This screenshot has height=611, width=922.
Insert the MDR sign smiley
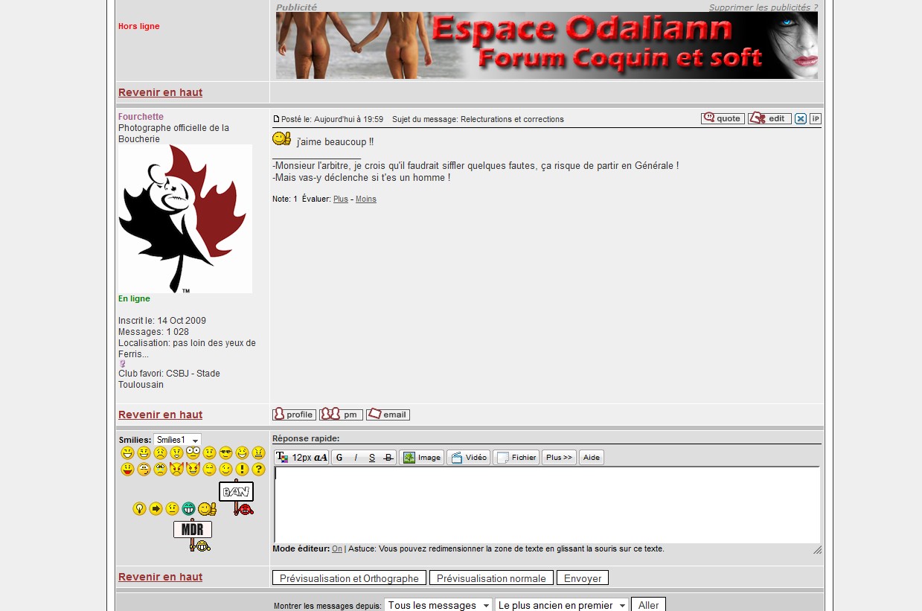click(x=193, y=535)
